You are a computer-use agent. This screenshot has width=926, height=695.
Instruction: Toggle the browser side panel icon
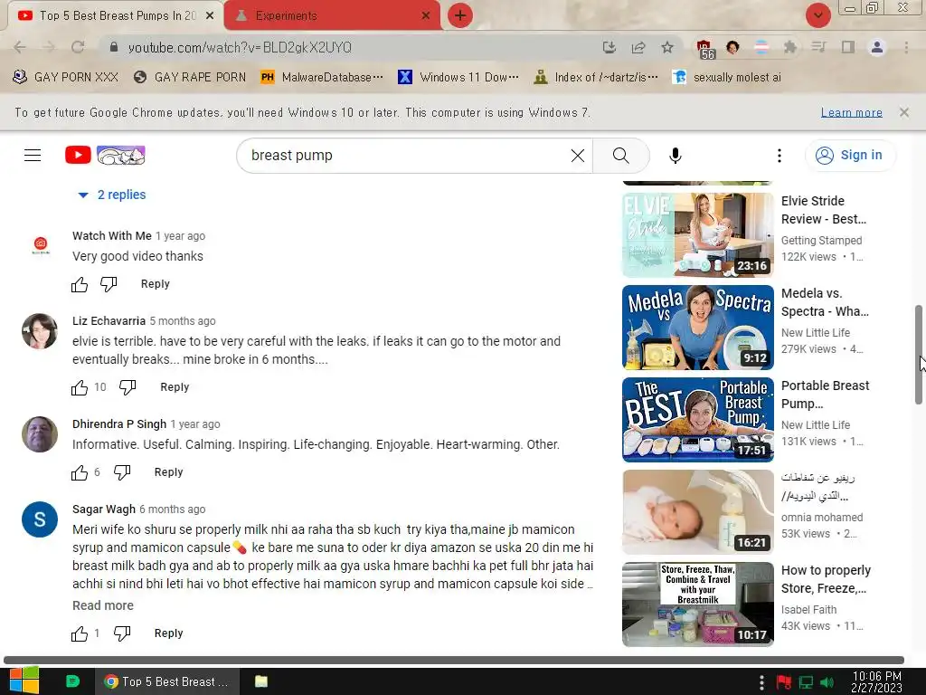coord(848,47)
